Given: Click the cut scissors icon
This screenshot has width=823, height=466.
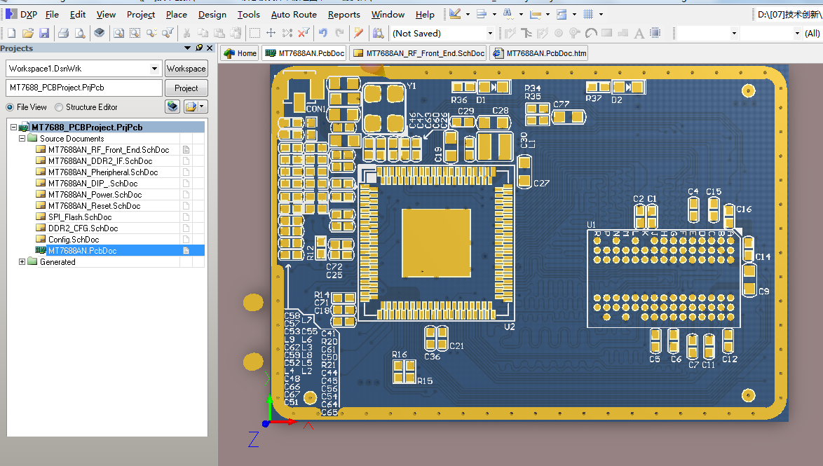Looking at the screenshot, I should [186, 33].
